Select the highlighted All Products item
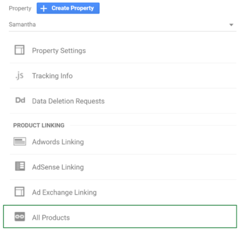241x233 pixels. (x=120, y=216)
